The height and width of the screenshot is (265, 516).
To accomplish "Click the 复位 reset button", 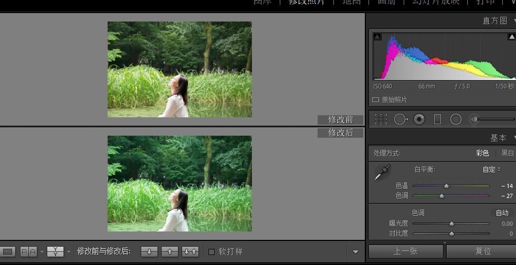I will coord(481,251).
